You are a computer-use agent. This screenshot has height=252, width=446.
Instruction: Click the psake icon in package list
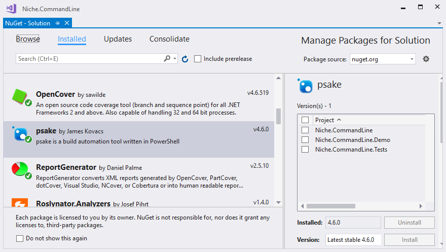(22, 134)
